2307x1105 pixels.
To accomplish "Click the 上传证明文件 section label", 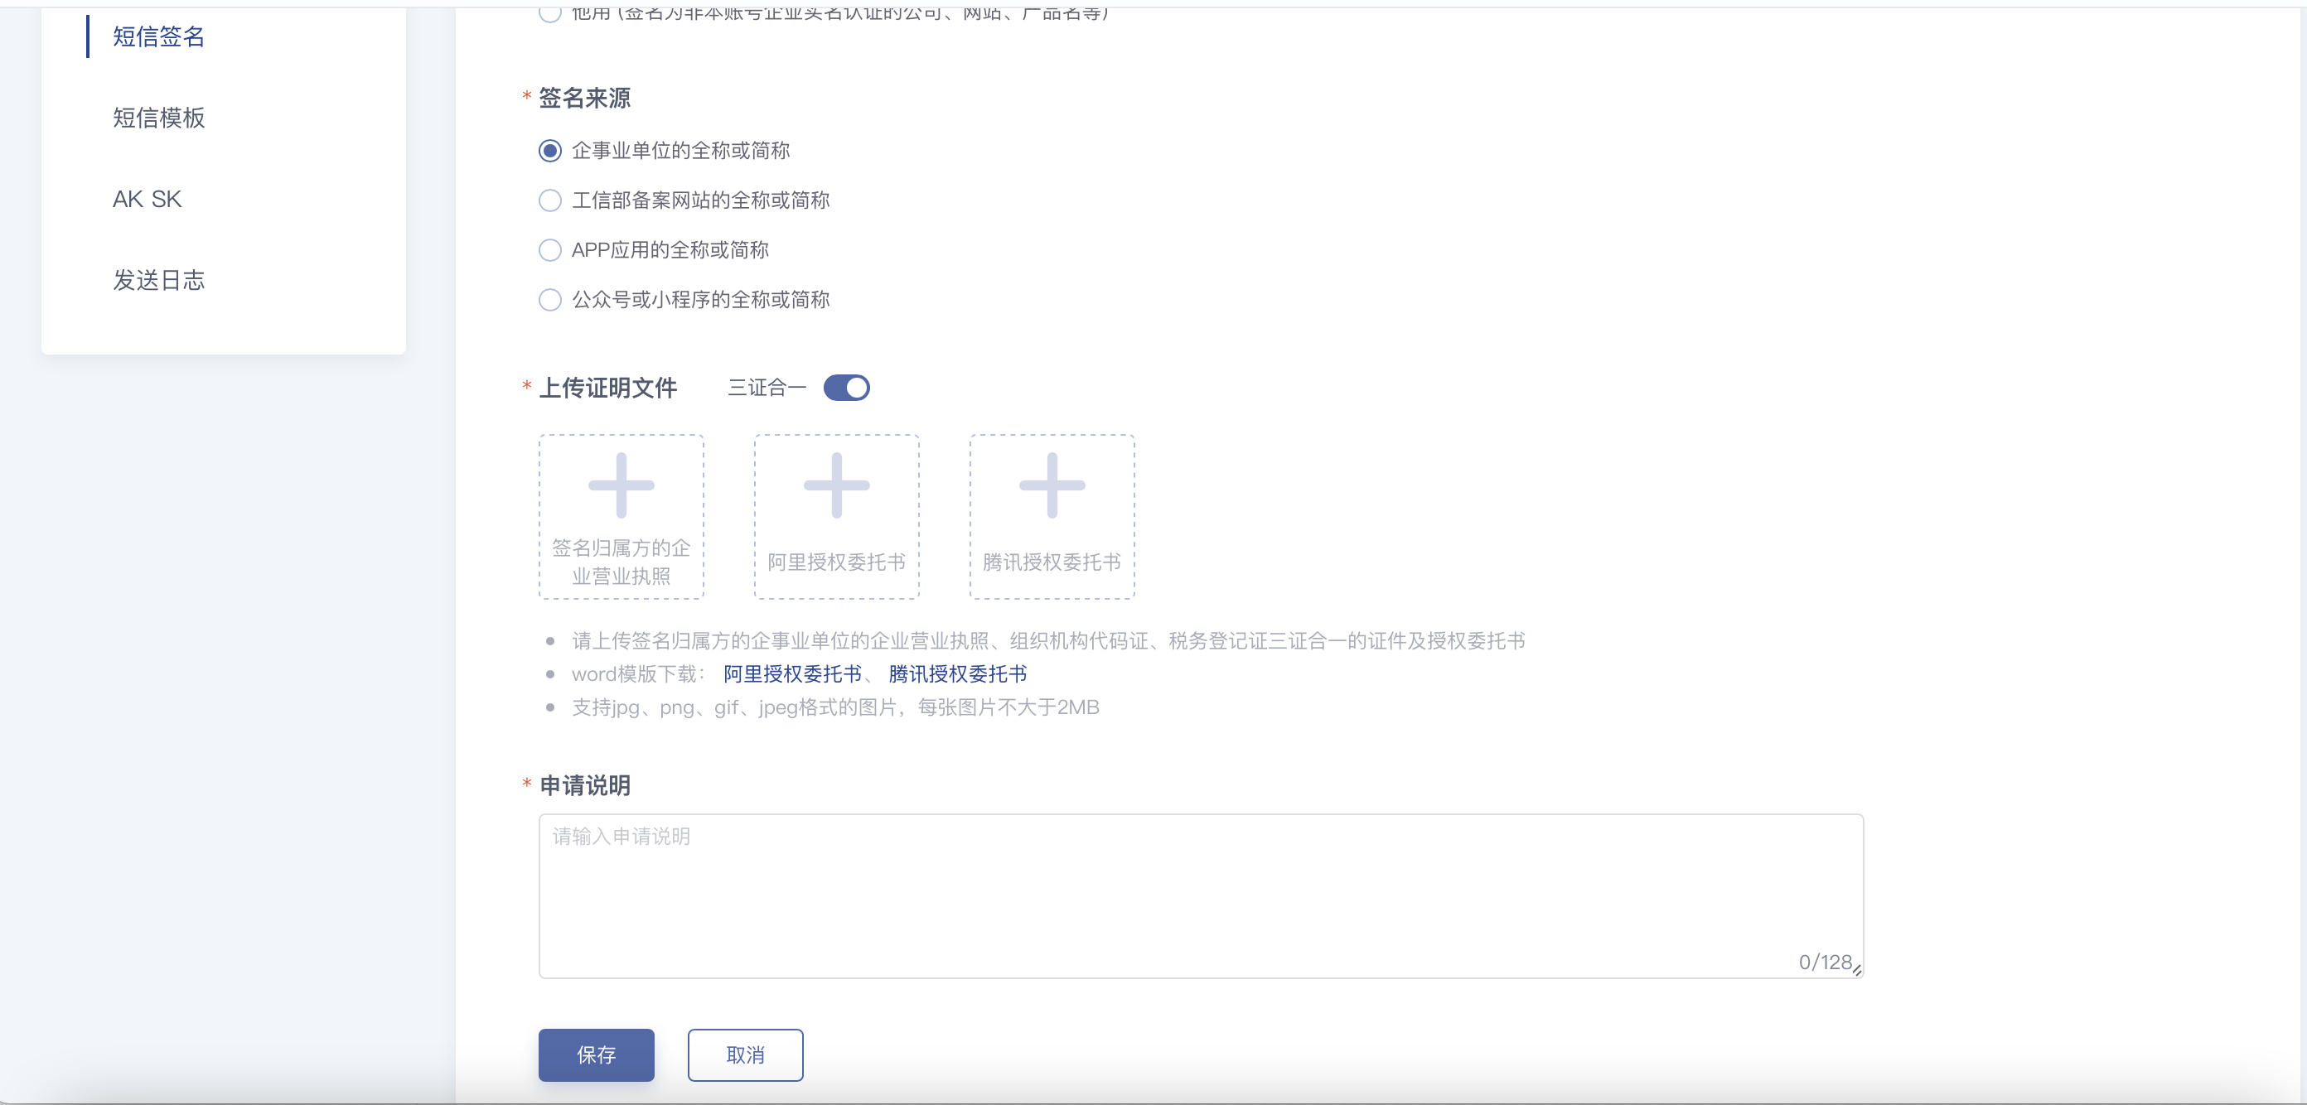I will click(607, 388).
